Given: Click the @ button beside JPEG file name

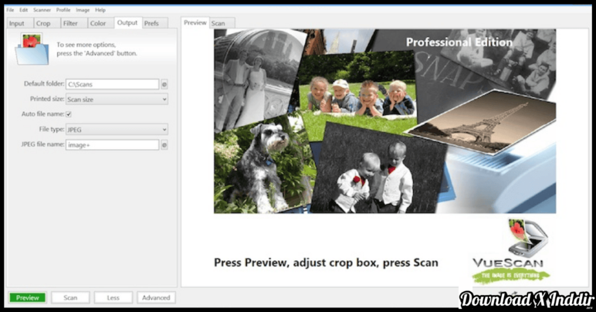Looking at the screenshot, I should coord(164,145).
